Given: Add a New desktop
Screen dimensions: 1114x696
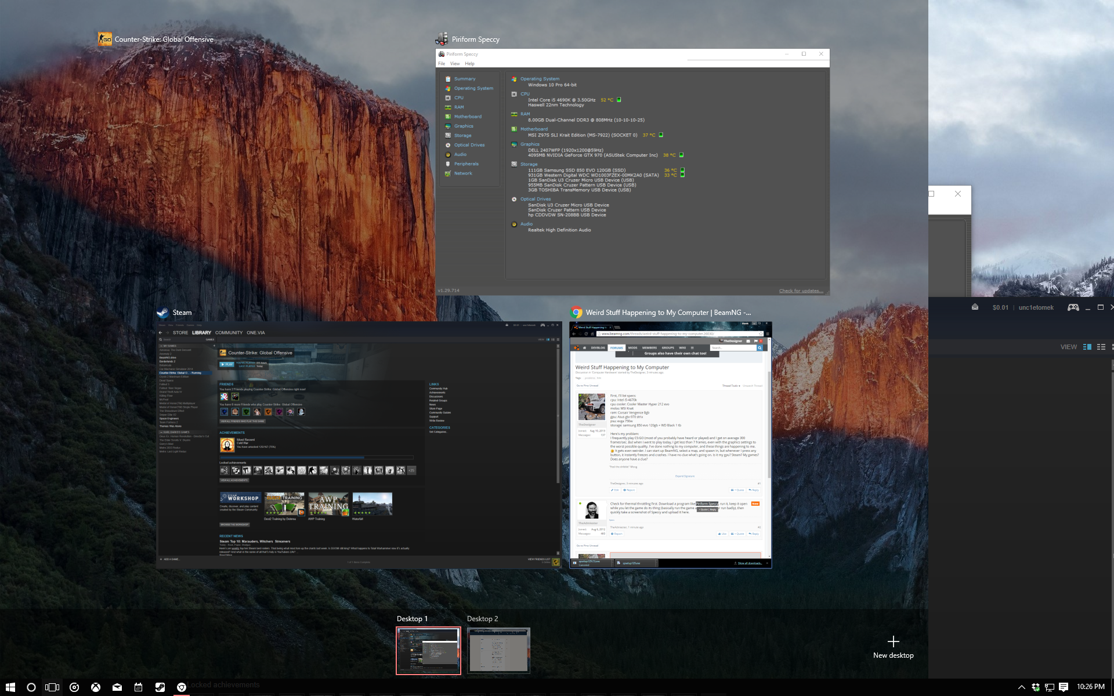Looking at the screenshot, I should click(894, 647).
